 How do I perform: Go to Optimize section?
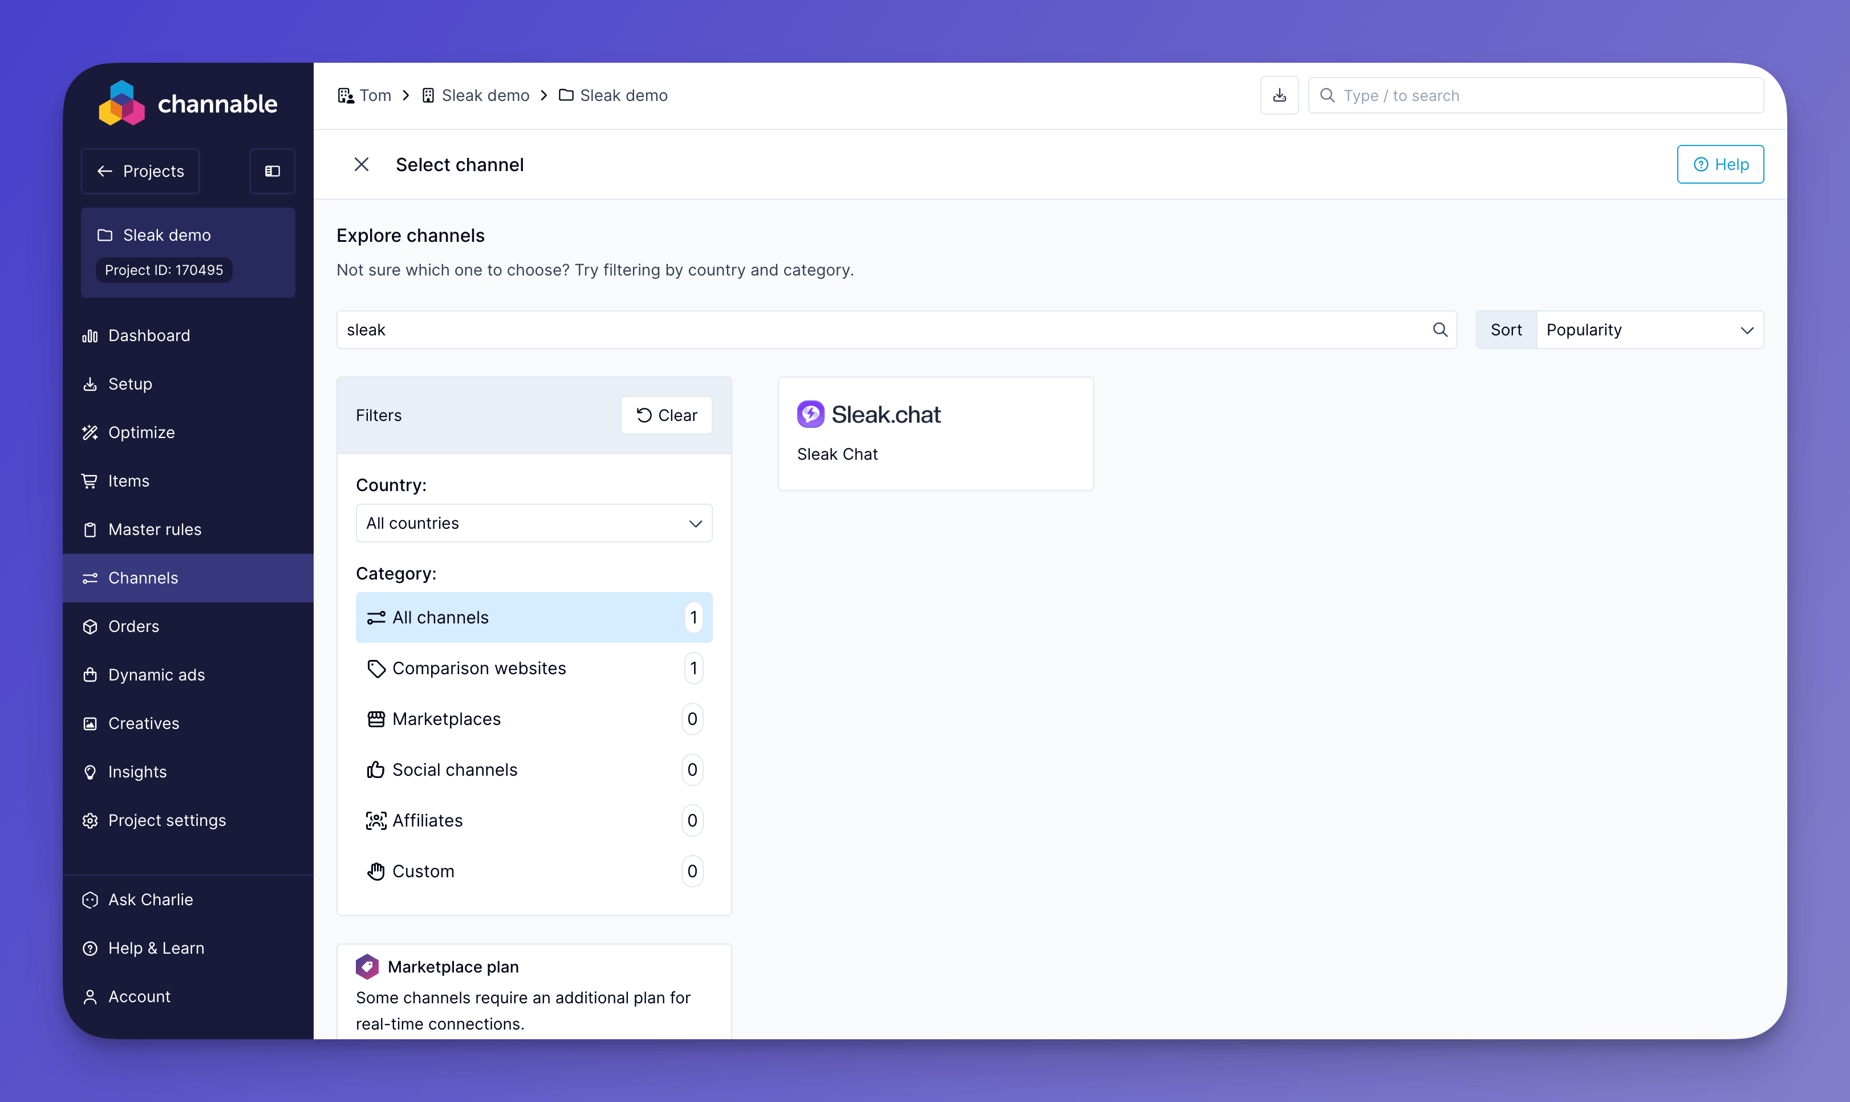188,432
